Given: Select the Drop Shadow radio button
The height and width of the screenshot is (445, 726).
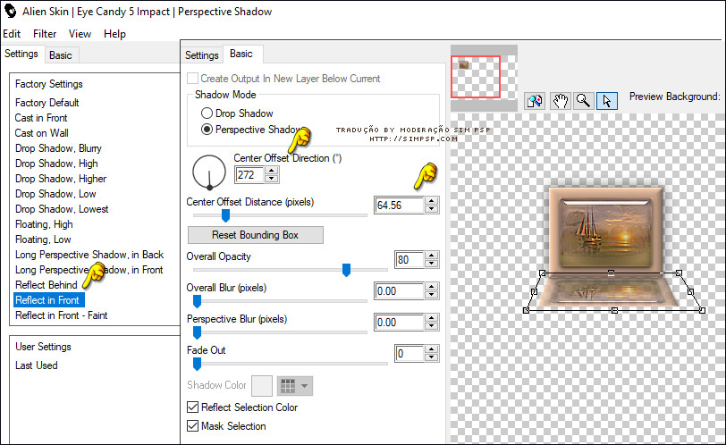Looking at the screenshot, I should pyautogui.click(x=207, y=113).
